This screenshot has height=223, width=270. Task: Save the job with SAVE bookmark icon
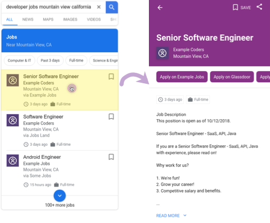pos(242,8)
